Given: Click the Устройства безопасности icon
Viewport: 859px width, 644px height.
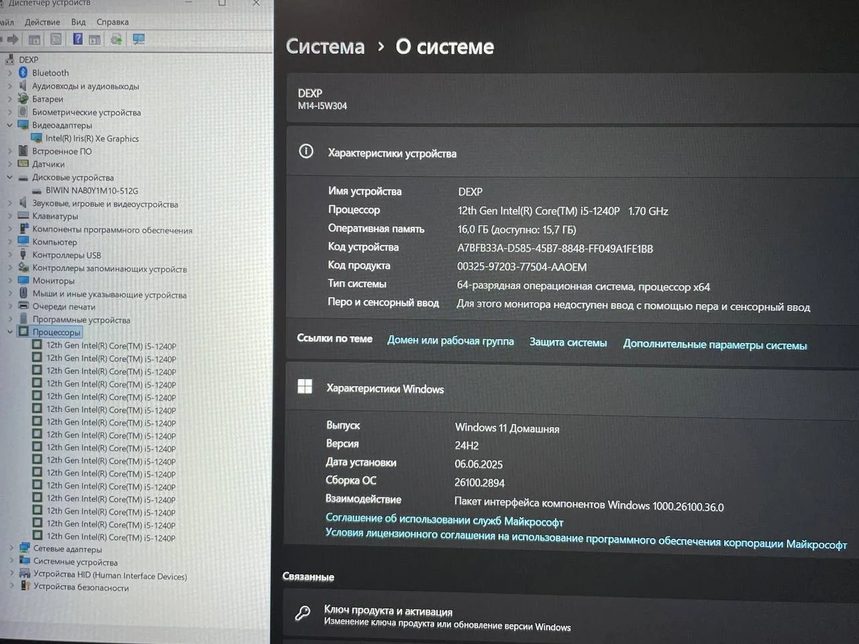Looking at the screenshot, I should 25,587.
